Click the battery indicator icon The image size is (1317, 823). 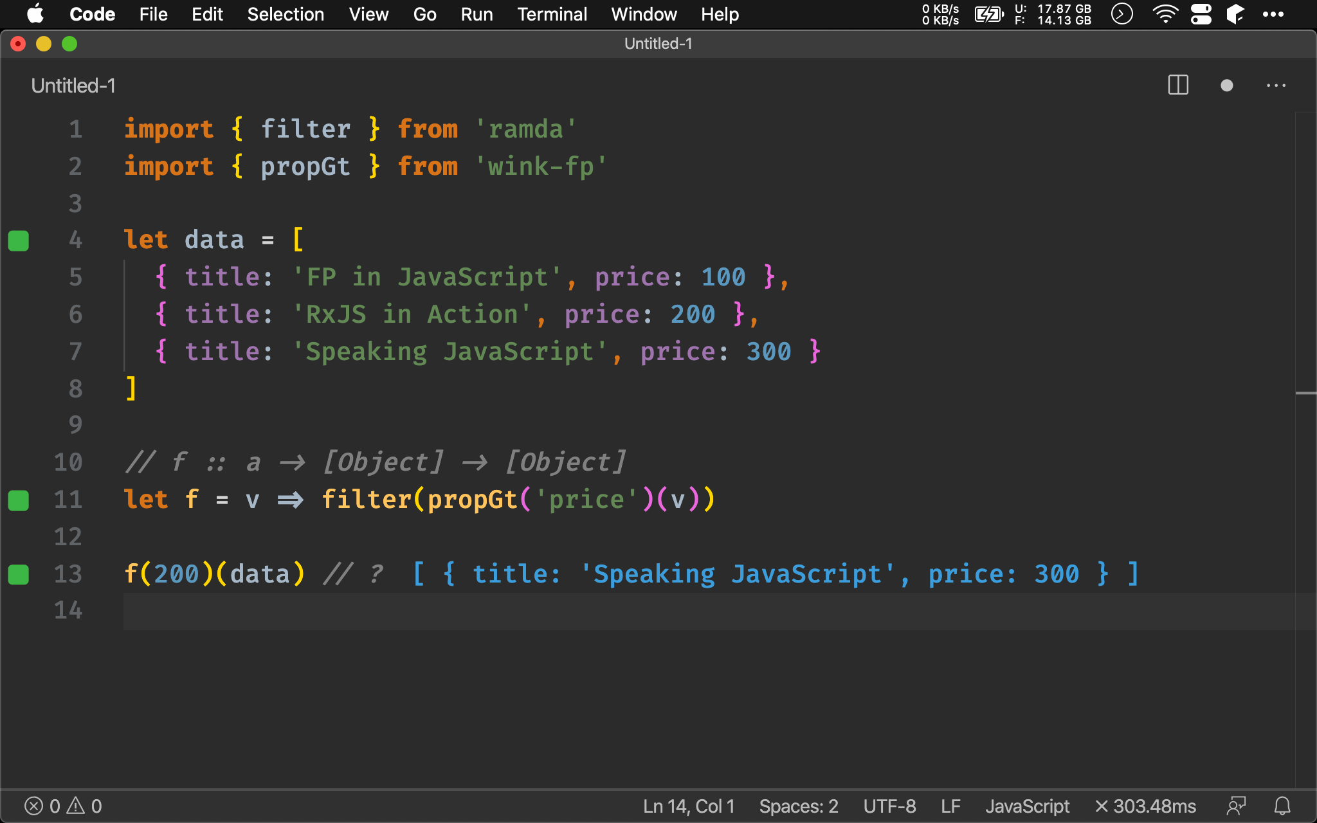coord(989,14)
